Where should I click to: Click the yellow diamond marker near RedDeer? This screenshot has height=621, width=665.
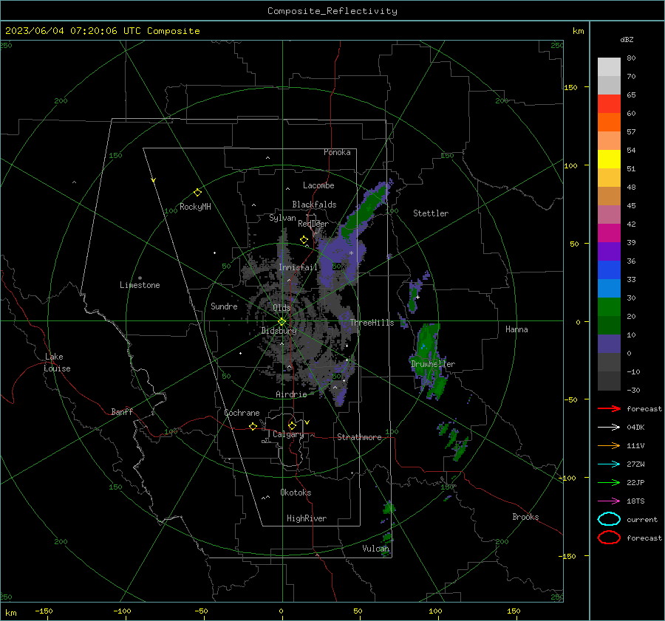304,240
